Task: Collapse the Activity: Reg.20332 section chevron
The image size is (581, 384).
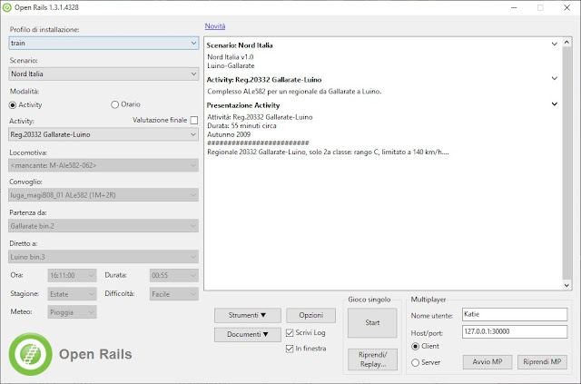Action: [x=555, y=78]
